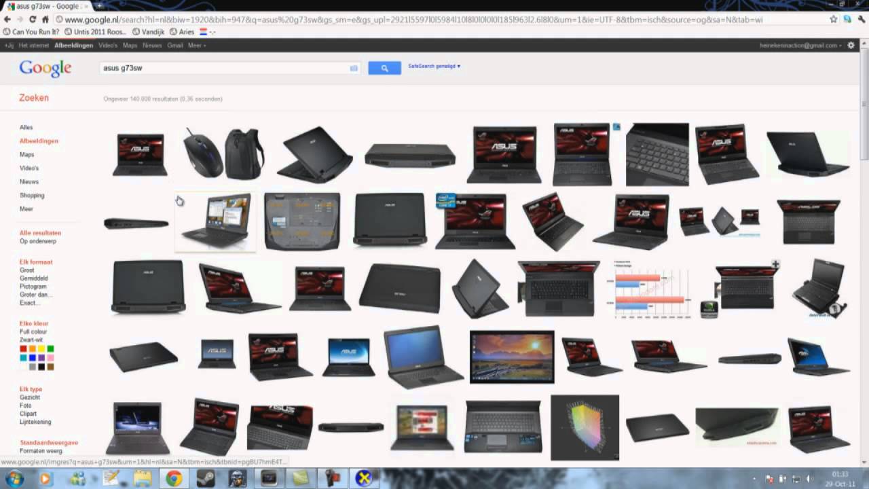
Task: Select Nieuws in top black bar
Action: tap(152, 46)
